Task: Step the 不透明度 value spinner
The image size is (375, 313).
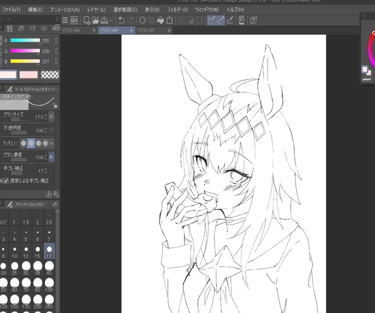Action: (46, 130)
